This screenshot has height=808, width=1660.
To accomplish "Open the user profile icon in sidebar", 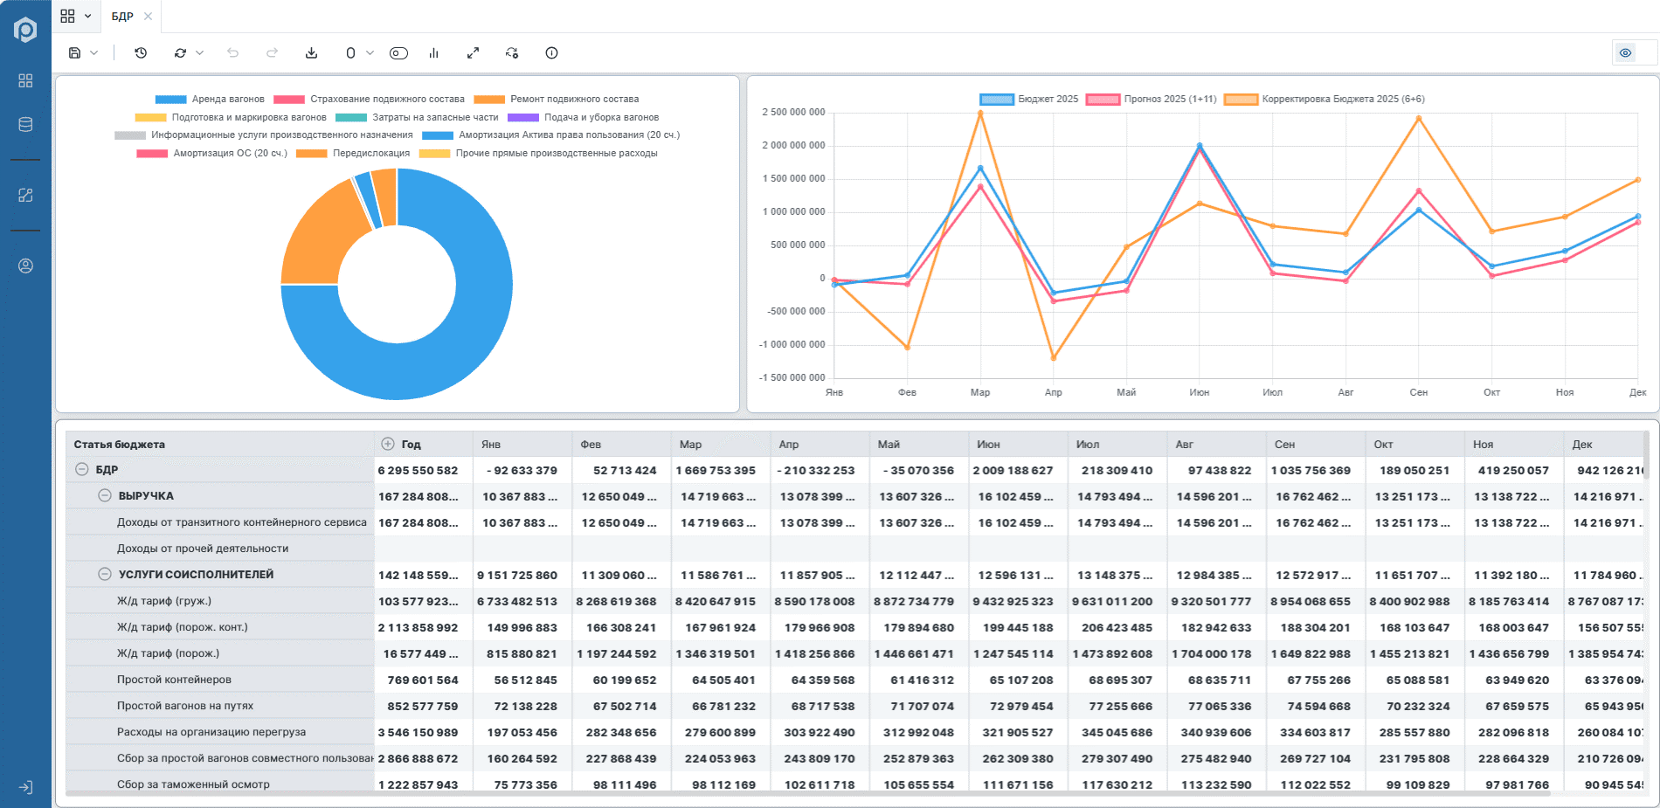I will click(25, 266).
